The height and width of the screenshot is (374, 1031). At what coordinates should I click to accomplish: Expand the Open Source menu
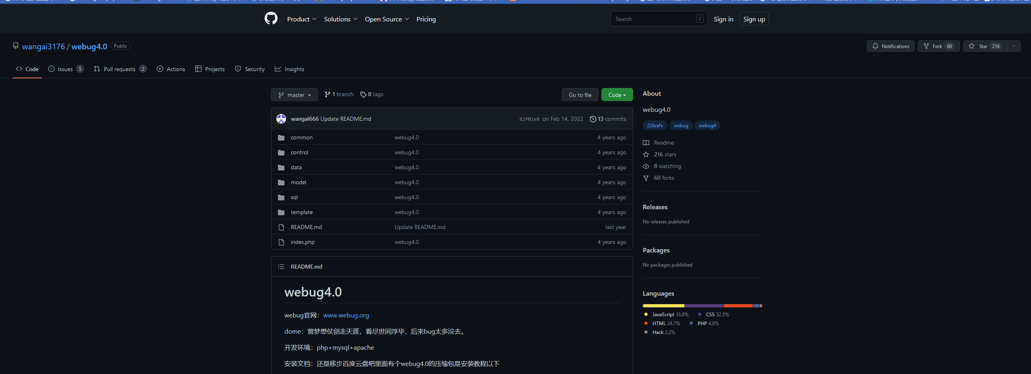(x=387, y=19)
